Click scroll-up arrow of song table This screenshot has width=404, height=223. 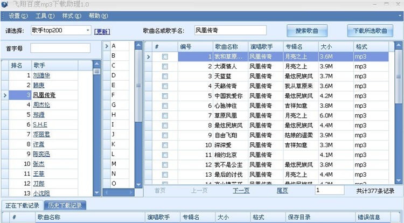398,46
